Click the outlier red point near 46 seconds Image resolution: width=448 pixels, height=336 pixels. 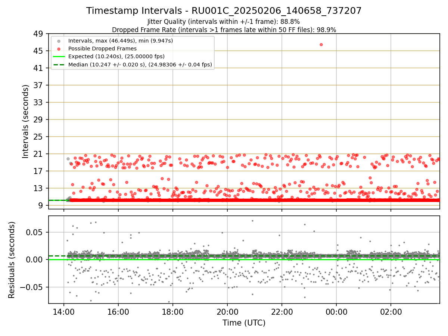[x=321, y=44]
